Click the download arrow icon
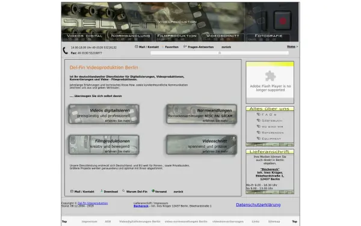Screen dimensions: 361x226 pos(102,191)
